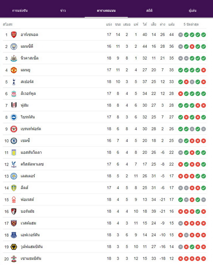The height and width of the screenshot is (265, 213).
Task: Click the Manchester United club crest
Action: pos(14,70)
